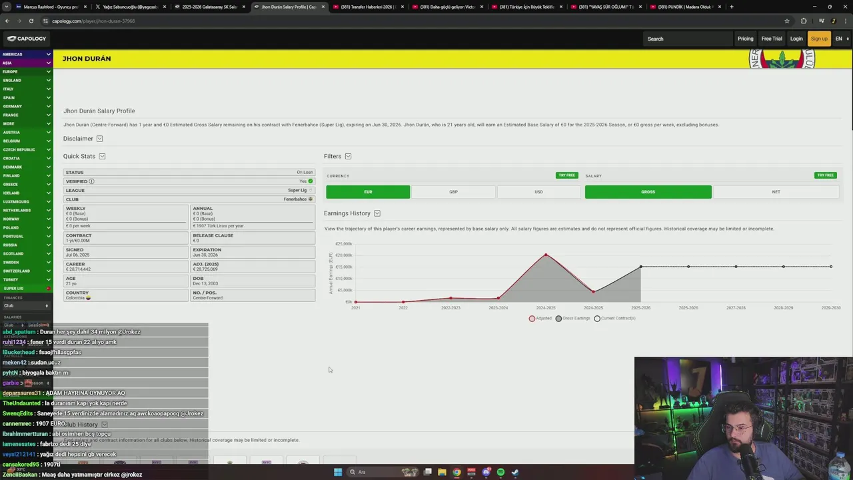853x480 pixels.
Task: Switch to Transfer Haberleri 2026 YouTube tab
Action: pos(367,7)
